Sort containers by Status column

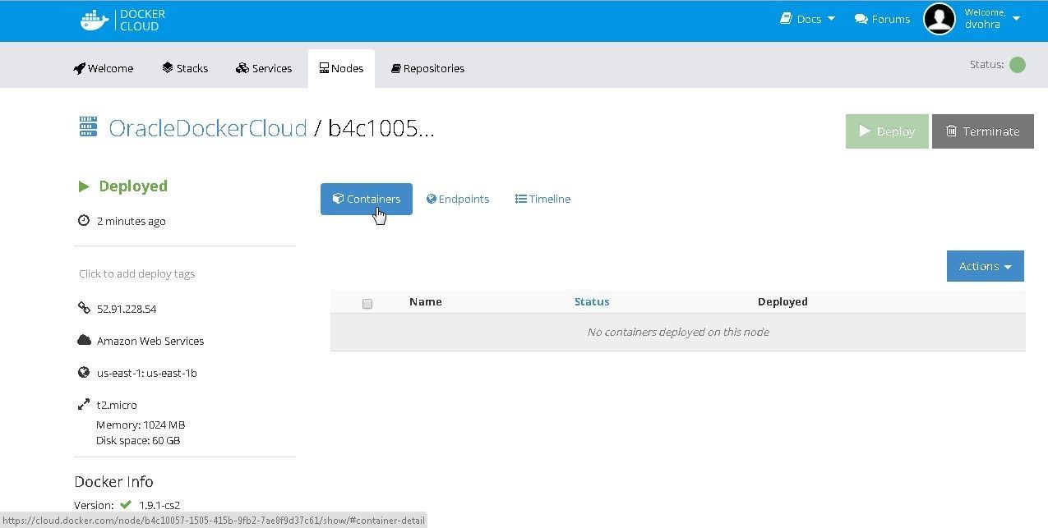coord(592,301)
